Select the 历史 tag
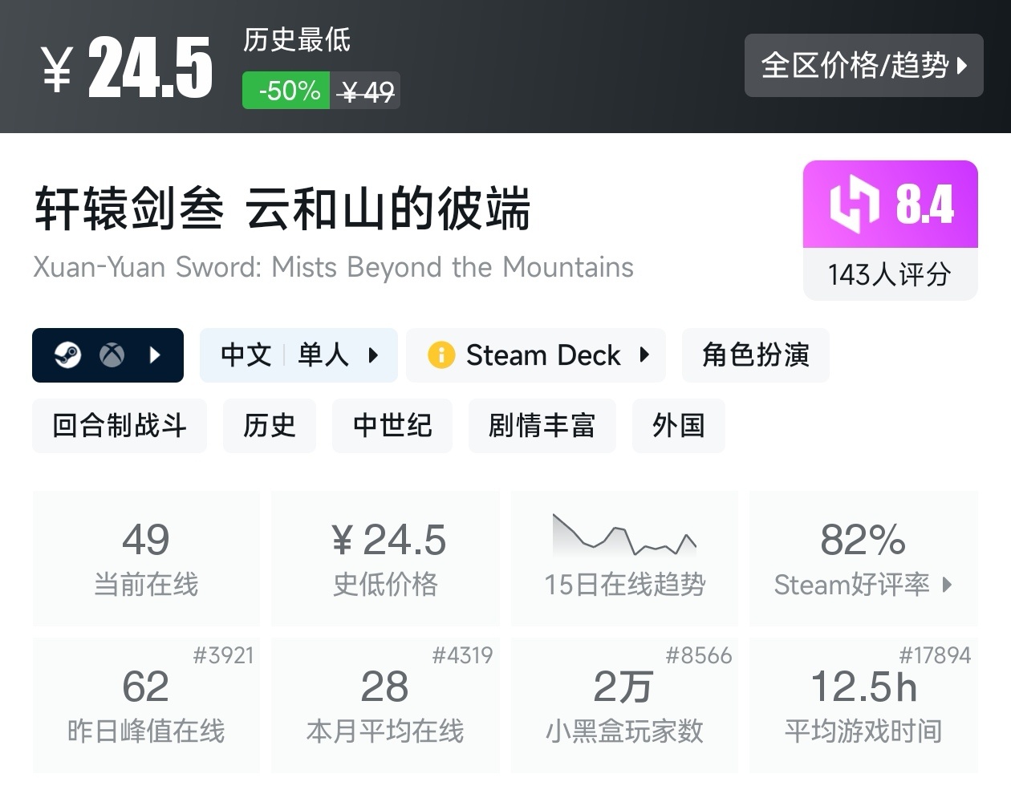Image resolution: width=1011 pixels, height=786 pixels. [x=270, y=425]
